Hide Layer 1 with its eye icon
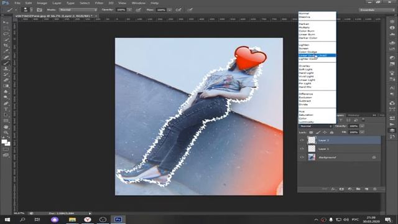 coord(302,149)
